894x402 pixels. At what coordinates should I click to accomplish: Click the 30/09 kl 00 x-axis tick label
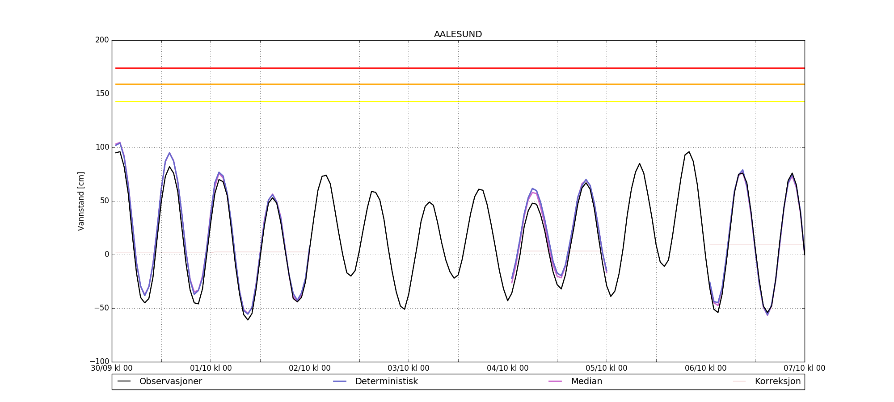tap(112, 368)
